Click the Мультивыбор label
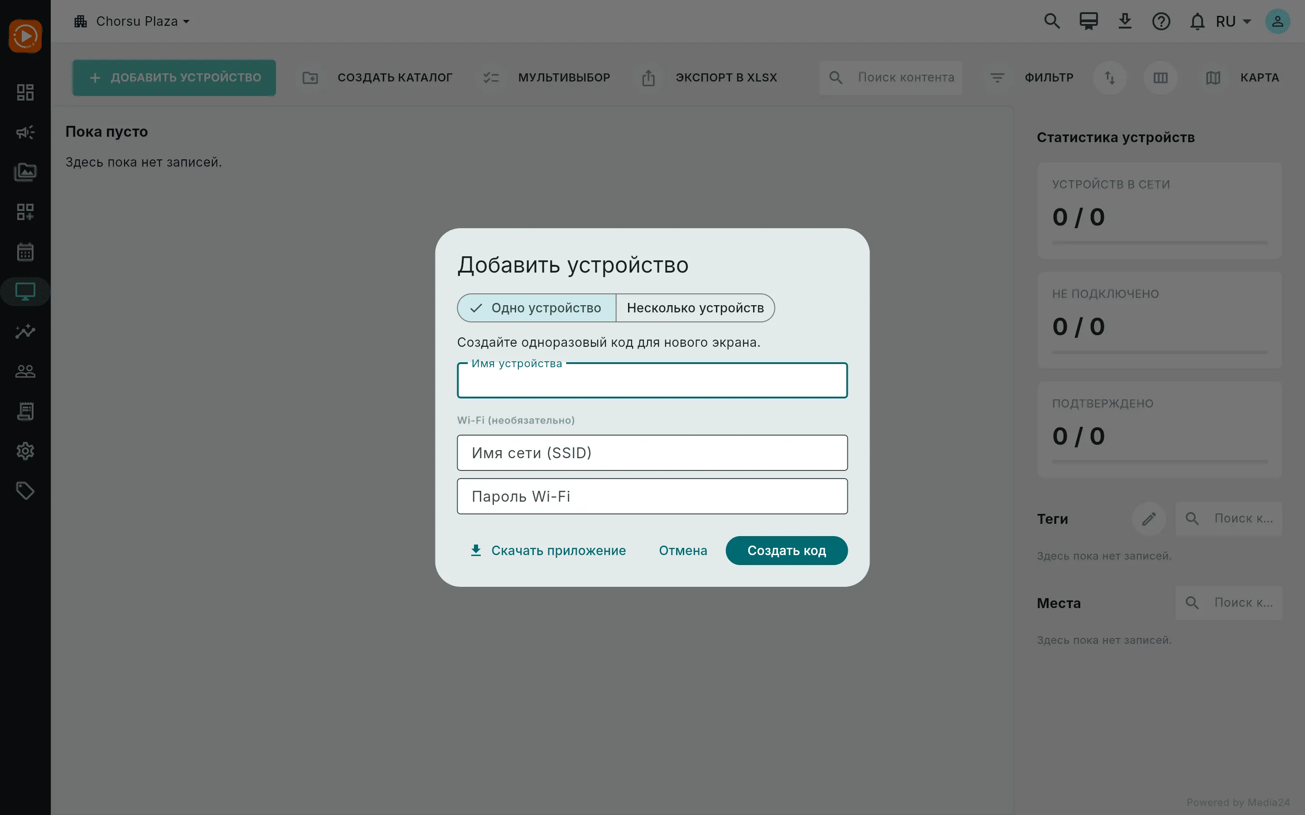The image size is (1305, 815). (x=564, y=77)
